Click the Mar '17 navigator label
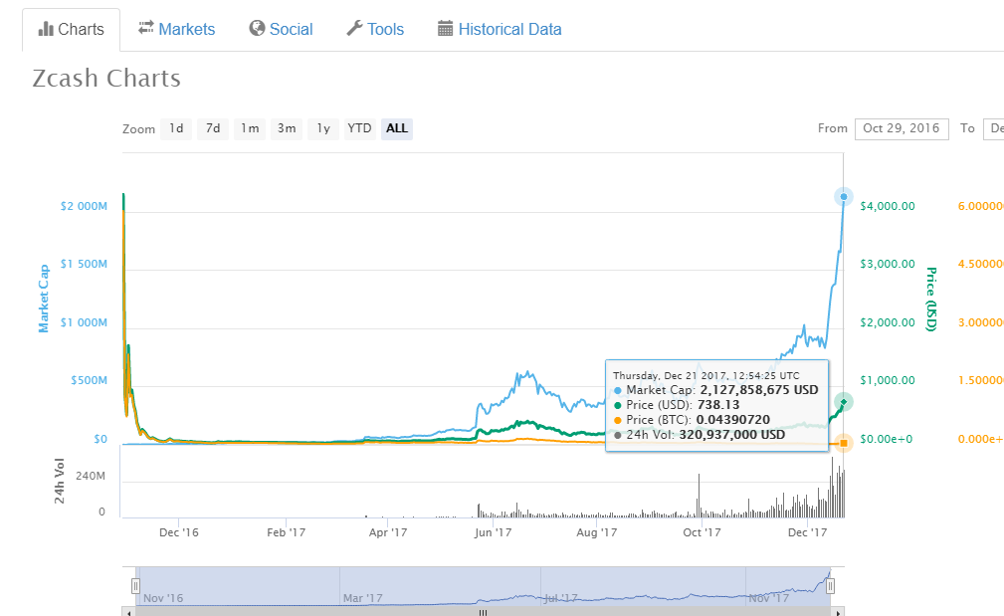This screenshot has height=616, width=1004. click(x=362, y=598)
